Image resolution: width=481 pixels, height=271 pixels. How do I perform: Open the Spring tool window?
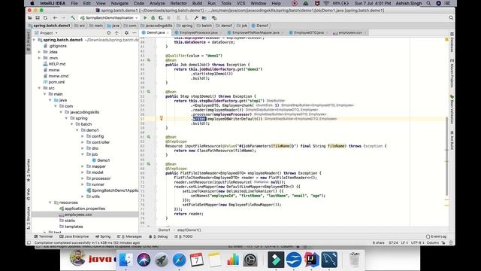coord(103,236)
